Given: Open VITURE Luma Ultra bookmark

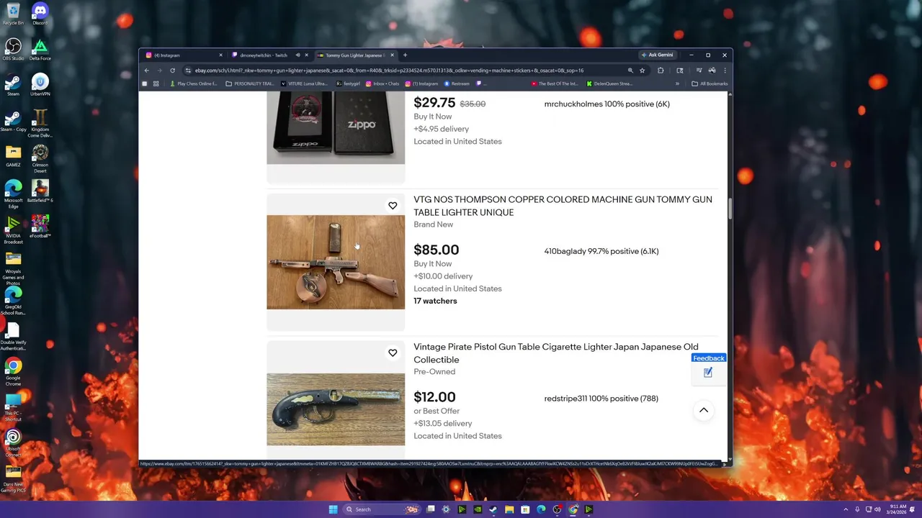Looking at the screenshot, I should (x=303, y=83).
